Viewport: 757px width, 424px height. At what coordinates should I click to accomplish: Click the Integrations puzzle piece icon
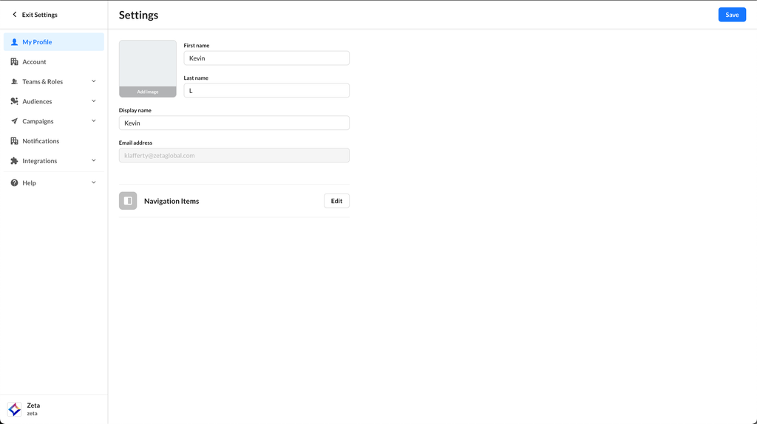coord(14,161)
